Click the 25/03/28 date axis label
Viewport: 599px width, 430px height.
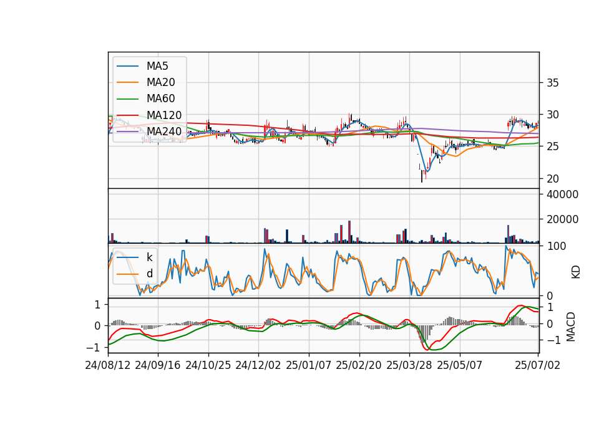pos(409,365)
